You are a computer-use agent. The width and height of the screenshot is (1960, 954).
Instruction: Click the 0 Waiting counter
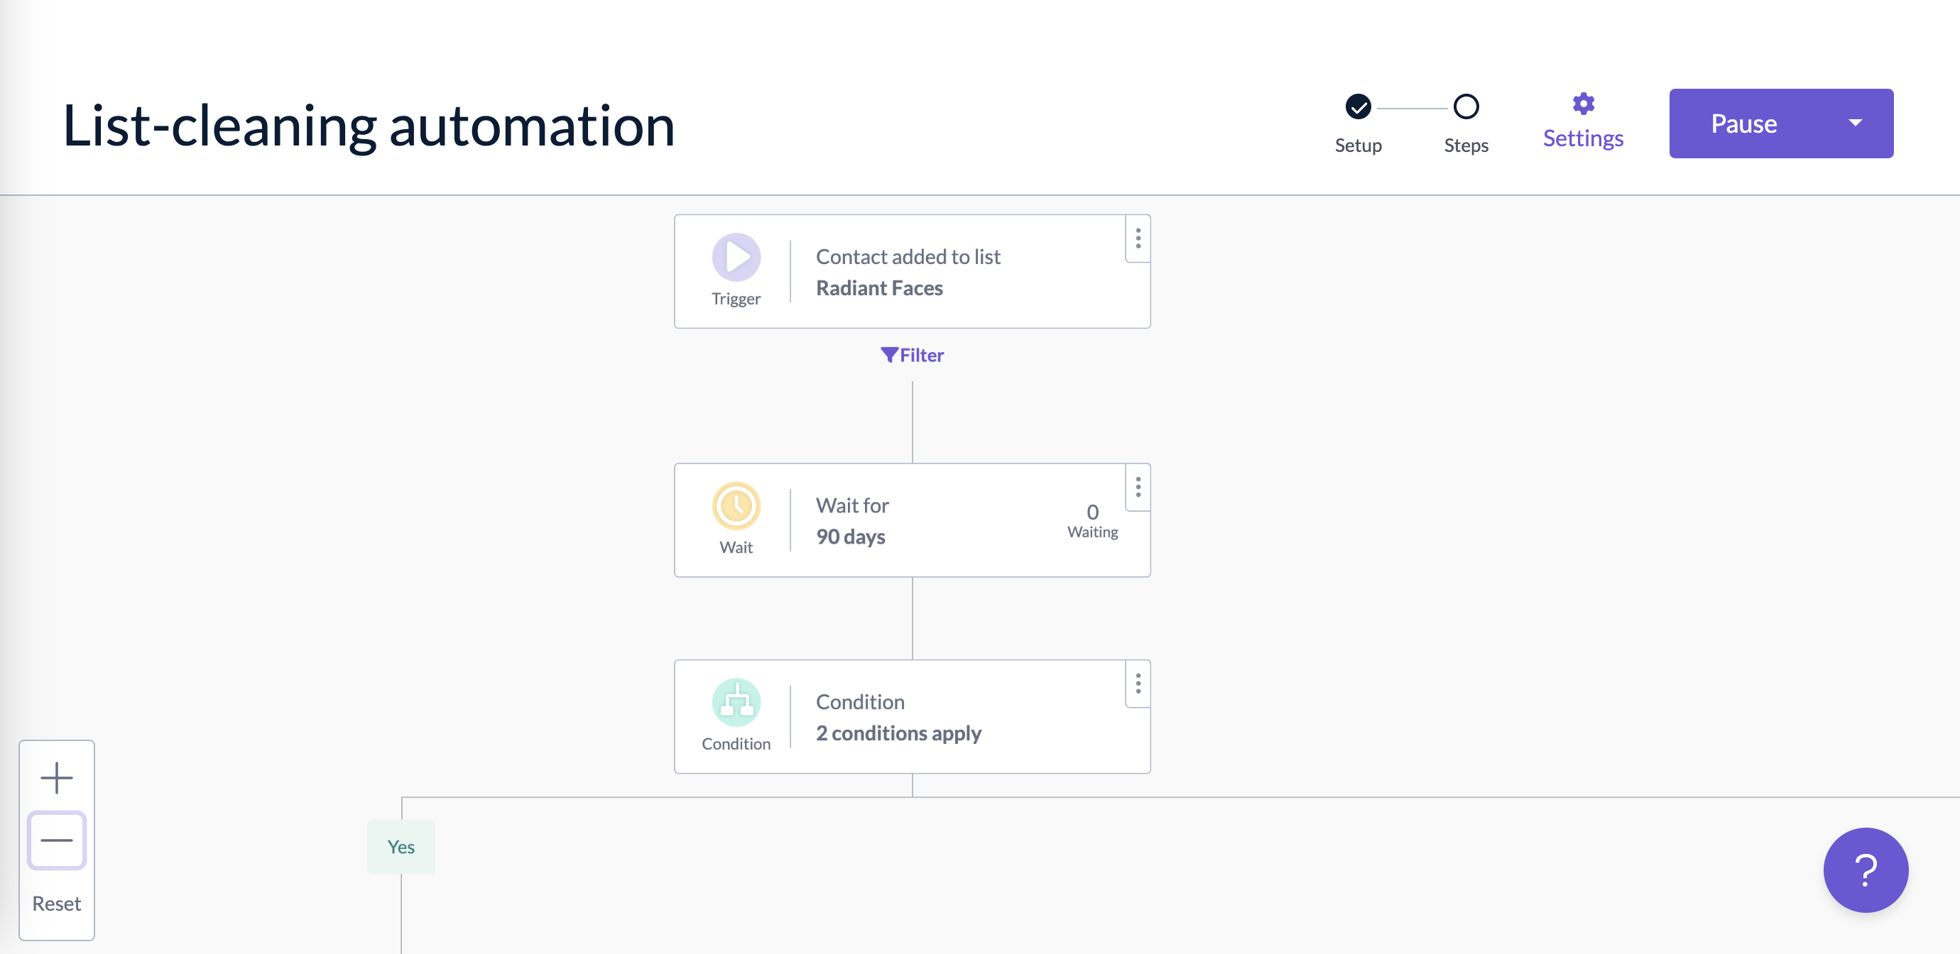pyautogui.click(x=1092, y=520)
